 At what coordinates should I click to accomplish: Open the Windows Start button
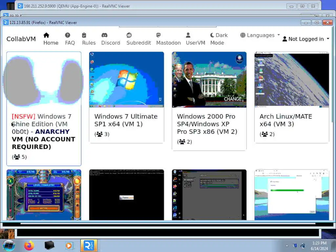(x=9, y=245)
